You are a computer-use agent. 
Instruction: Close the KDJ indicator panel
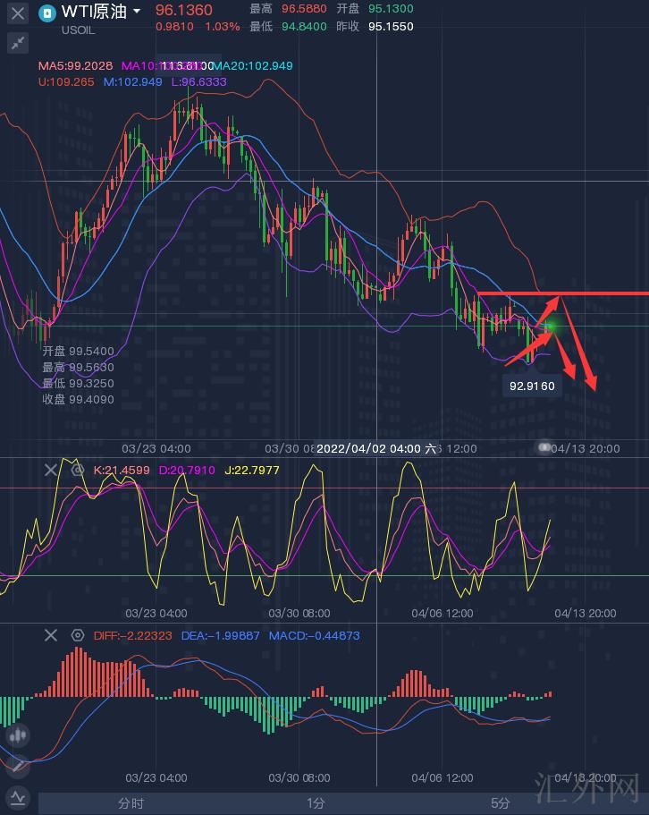tap(51, 471)
